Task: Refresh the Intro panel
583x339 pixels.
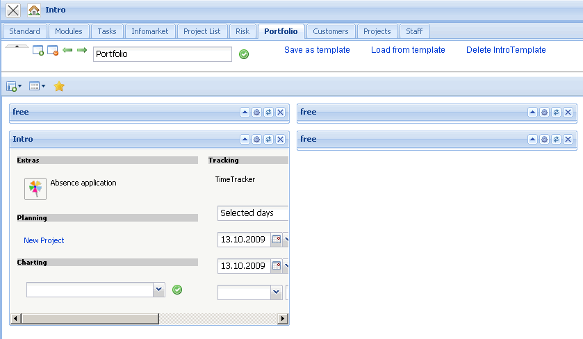Action: pos(268,140)
